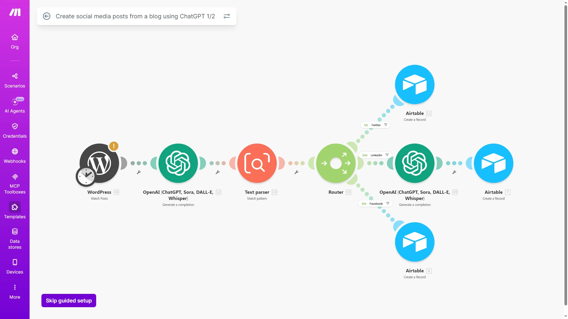This screenshot has height=319, width=568.
Task: Click the WordPress warning exclamation badge
Action: [x=114, y=146]
